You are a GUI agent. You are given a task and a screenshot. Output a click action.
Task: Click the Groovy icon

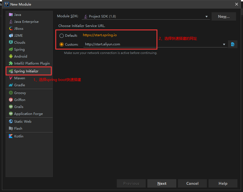pyautogui.click(x=11, y=93)
